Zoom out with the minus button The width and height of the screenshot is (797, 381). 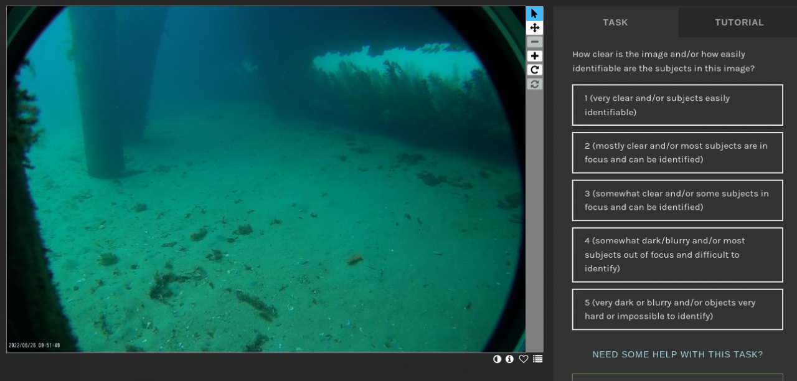pos(534,42)
